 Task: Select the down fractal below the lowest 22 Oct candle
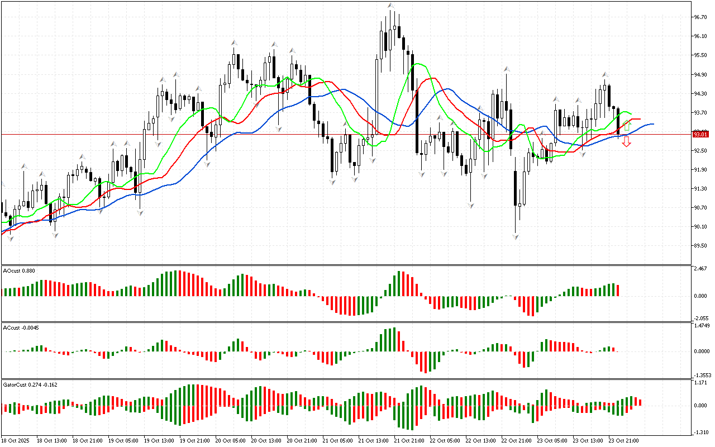coord(516,237)
